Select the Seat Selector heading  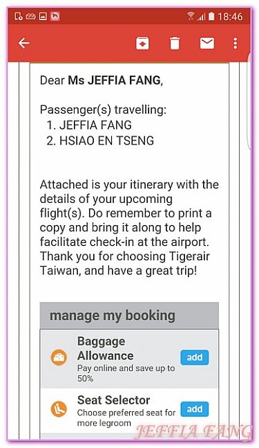[113, 400]
